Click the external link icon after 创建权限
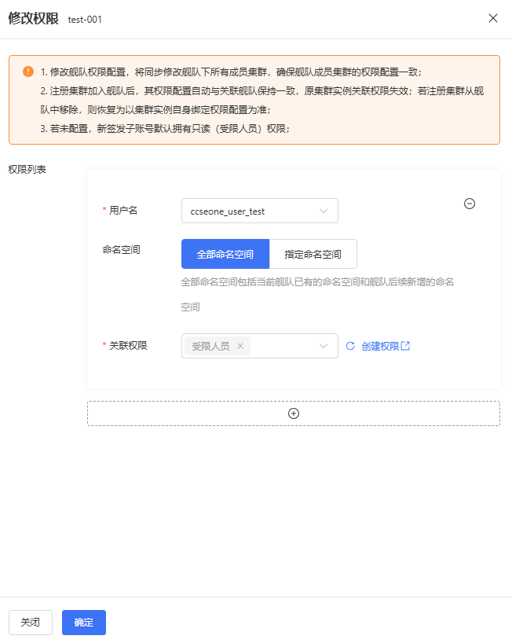Screen dimensions: 512x643 coord(405,346)
